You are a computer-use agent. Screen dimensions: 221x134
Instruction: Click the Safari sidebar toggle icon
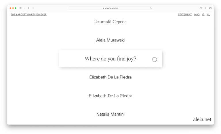tap(21, 8)
